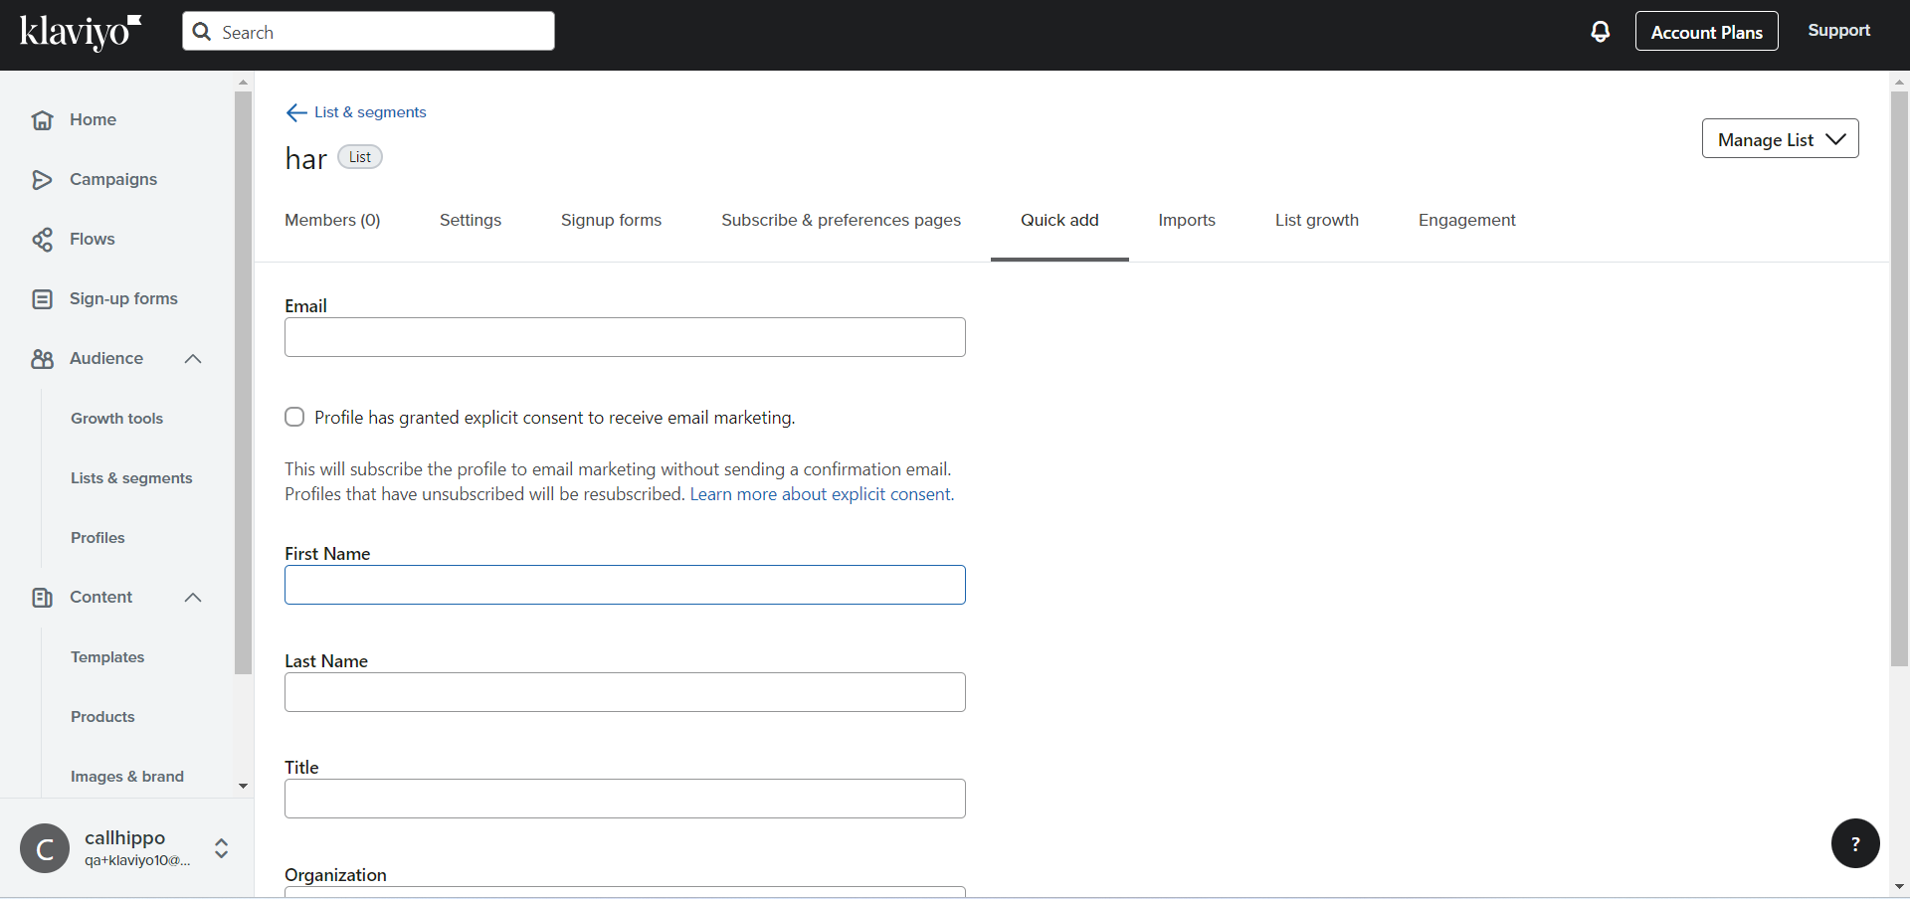Click the Home house icon
The width and height of the screenshot is (1910, 899).
(42, 119)
